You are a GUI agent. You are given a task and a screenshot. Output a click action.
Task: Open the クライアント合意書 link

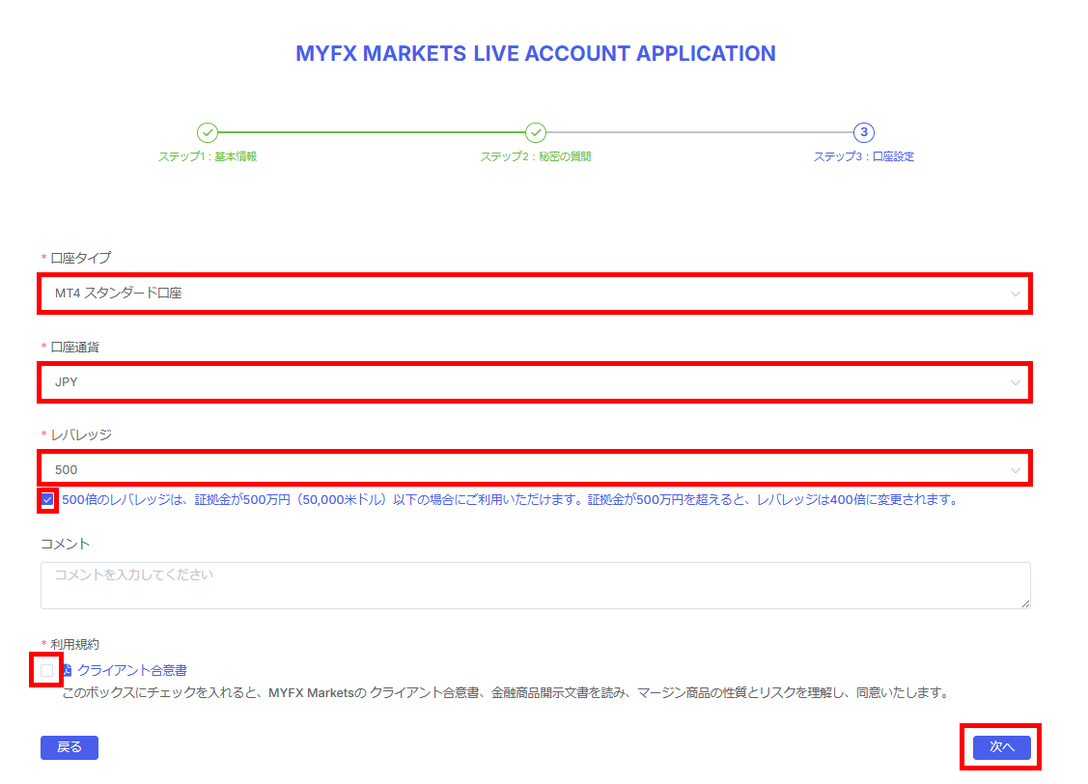[x=132, y=670]
